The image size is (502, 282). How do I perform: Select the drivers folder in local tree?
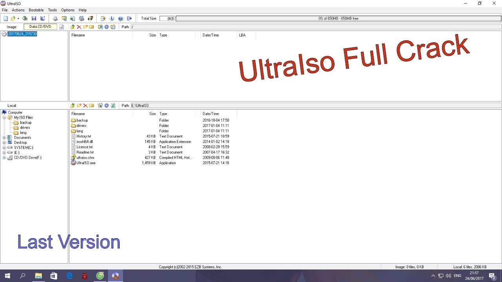pyautogui.click(x=25, y=128)
